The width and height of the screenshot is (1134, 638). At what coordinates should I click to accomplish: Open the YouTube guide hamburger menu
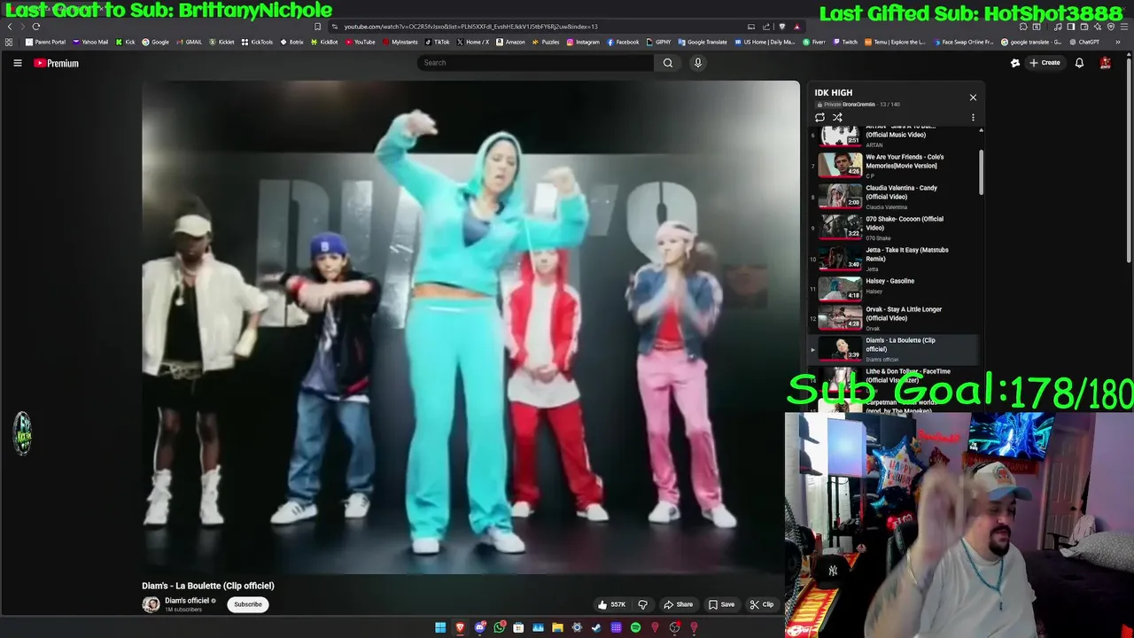(x=17, y=63)
